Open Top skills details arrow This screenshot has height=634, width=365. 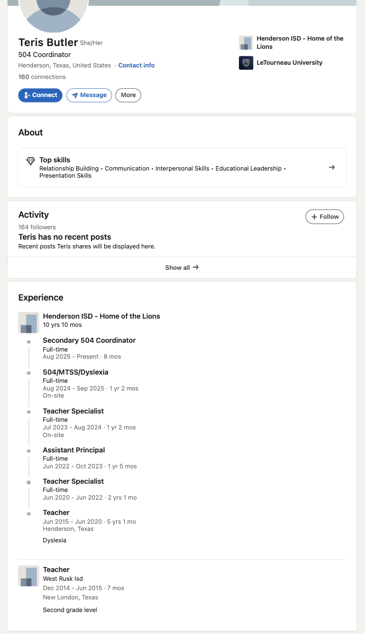(332, 167)
